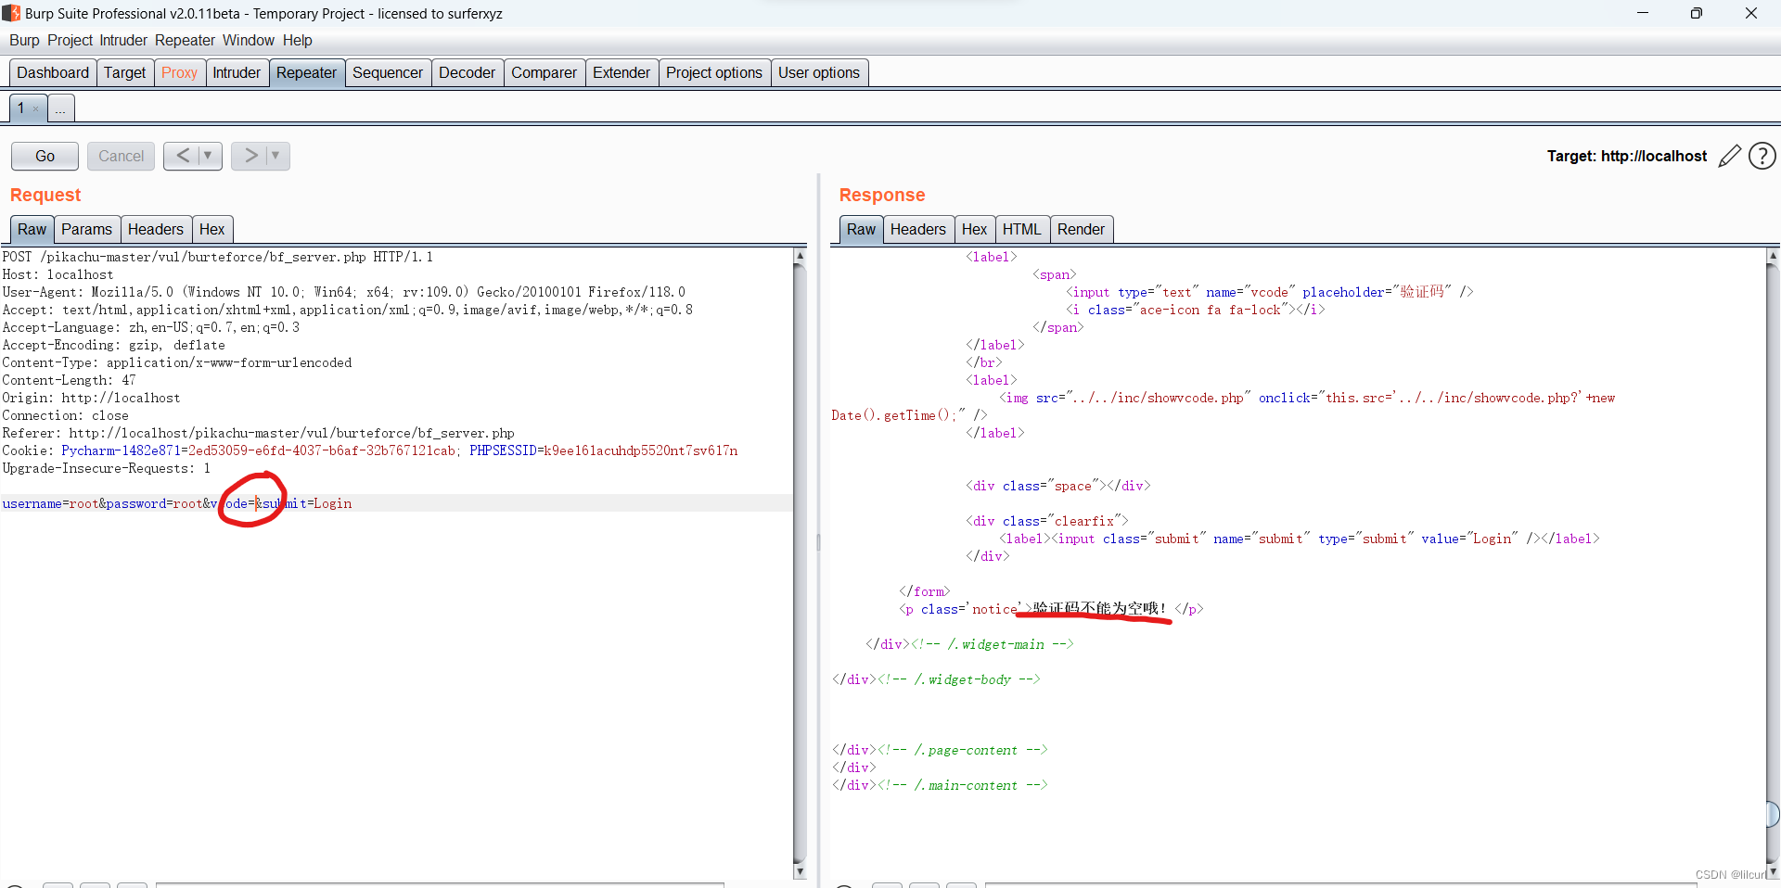Viewport: 1781px width, 888px height.
Task: Switch to the Intruder tool tab
Action: pos(237,73)
